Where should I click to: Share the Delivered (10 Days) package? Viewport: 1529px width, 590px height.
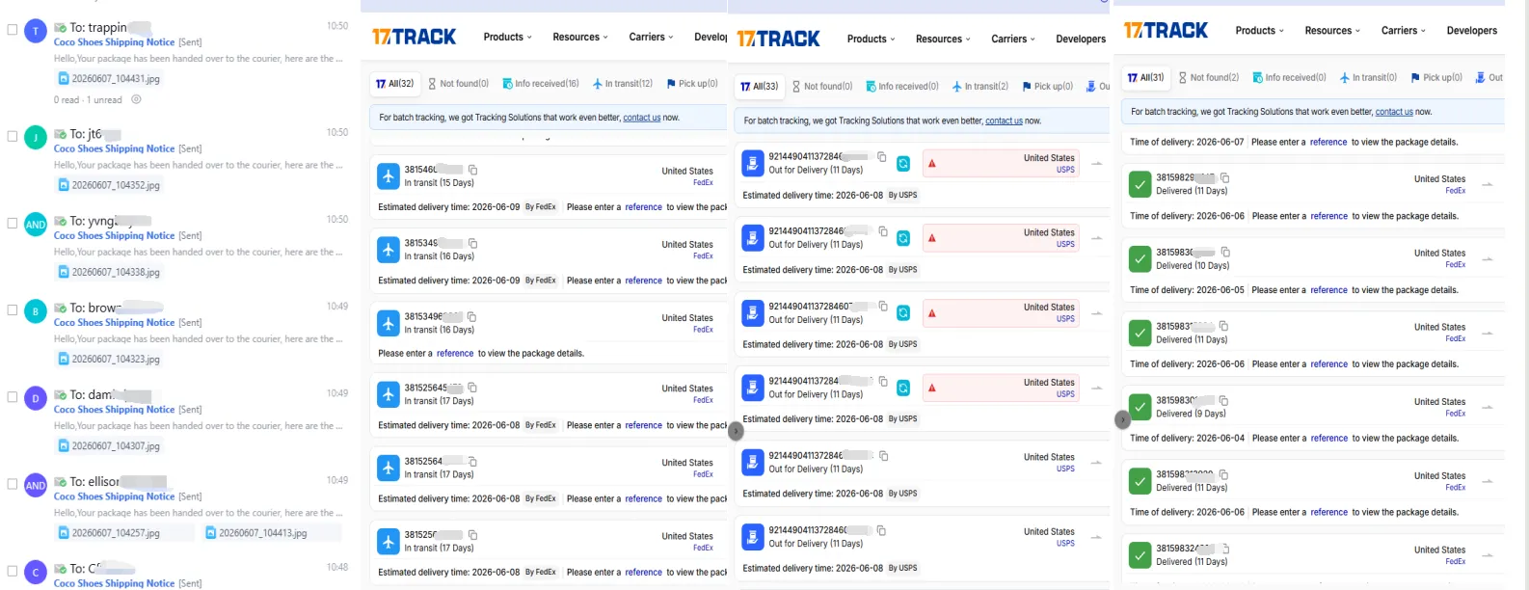tap(1488, 258)
